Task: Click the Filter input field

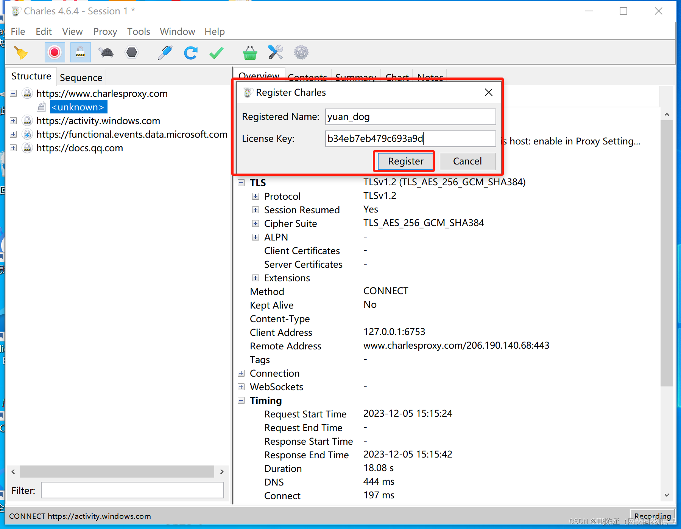Action: pyautogui.click(x=132, y=490)
